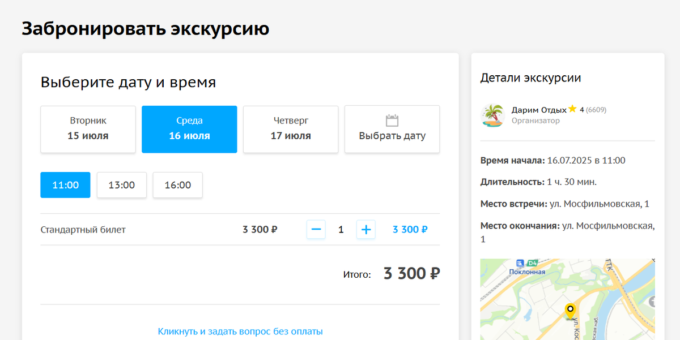
Task: Select the 11:00 time slot
Action: tap(65, 184)
